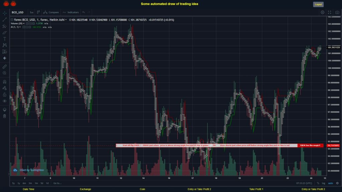Viewport: 342px width, 192px height.
Task: Click the BCO_USD symbol field
Action: (18, 12)
